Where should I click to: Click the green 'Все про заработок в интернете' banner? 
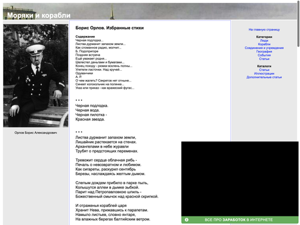click(x=240, y=220)
